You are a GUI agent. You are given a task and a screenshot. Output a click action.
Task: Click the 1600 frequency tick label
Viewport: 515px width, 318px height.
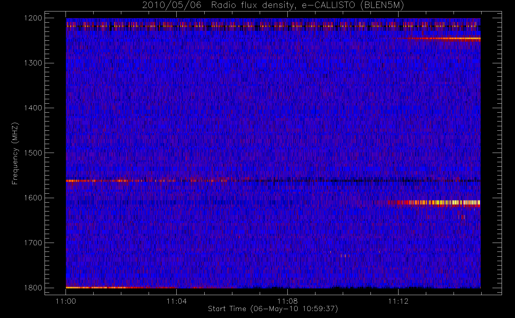[x=33, y=198]
